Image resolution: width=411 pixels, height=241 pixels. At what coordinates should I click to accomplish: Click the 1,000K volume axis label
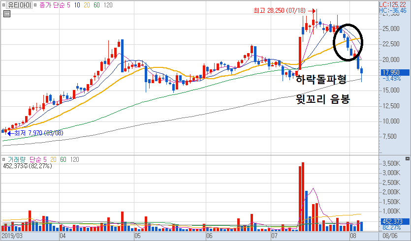pos(391,211)
